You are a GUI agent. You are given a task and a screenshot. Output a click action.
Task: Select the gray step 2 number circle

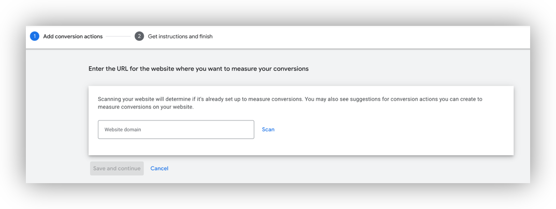pos(139,36)
